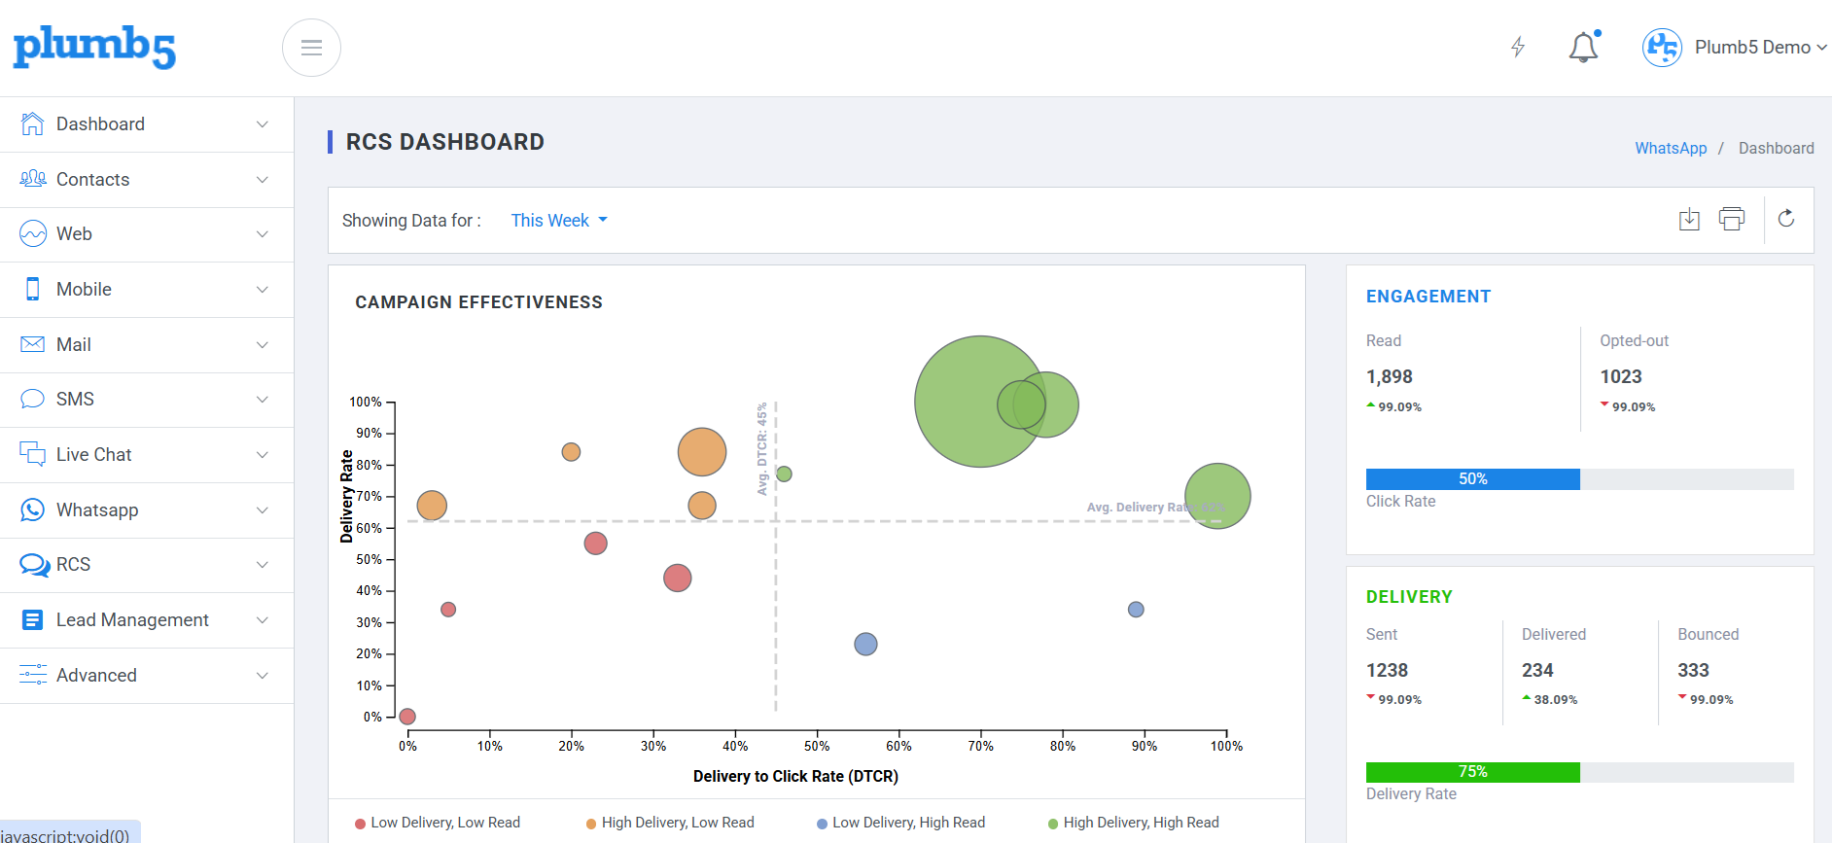Open the Whatsapp sidebar menu
Viewport: 1832px width, 843px height.
147,510
